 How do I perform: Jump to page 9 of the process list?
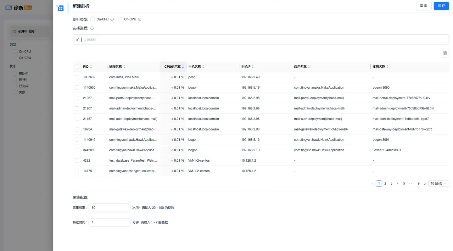(418, 183)
